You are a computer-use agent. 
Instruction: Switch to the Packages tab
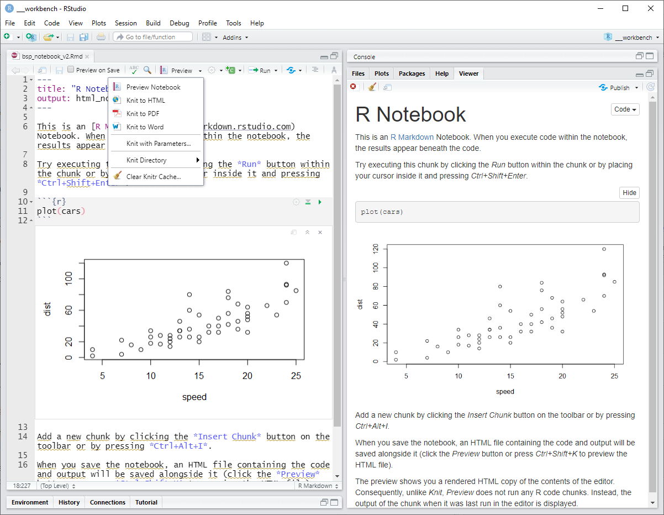(x=412, y=73)
